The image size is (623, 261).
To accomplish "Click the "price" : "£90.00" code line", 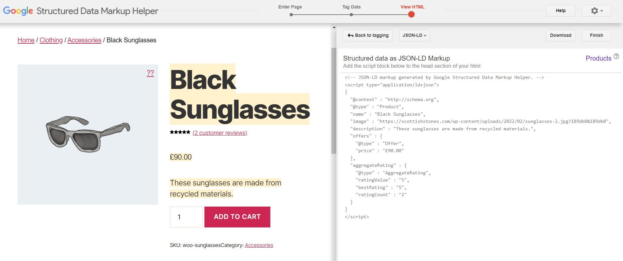I will tap(380, 151).
